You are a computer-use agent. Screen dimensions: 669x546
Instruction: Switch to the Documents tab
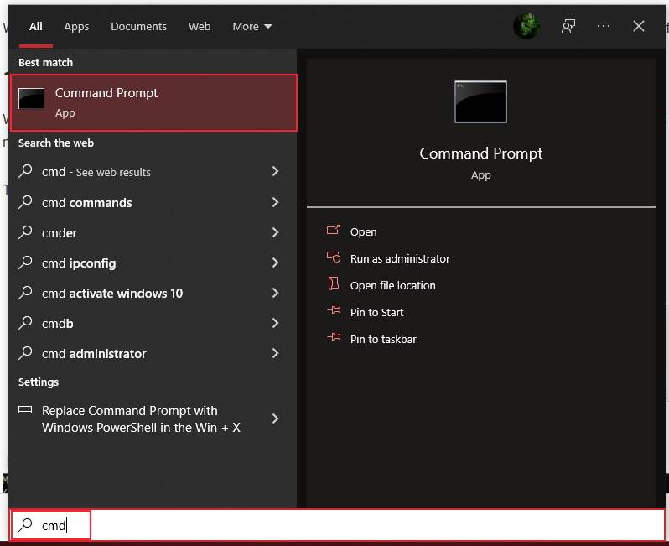pos(138,26)
